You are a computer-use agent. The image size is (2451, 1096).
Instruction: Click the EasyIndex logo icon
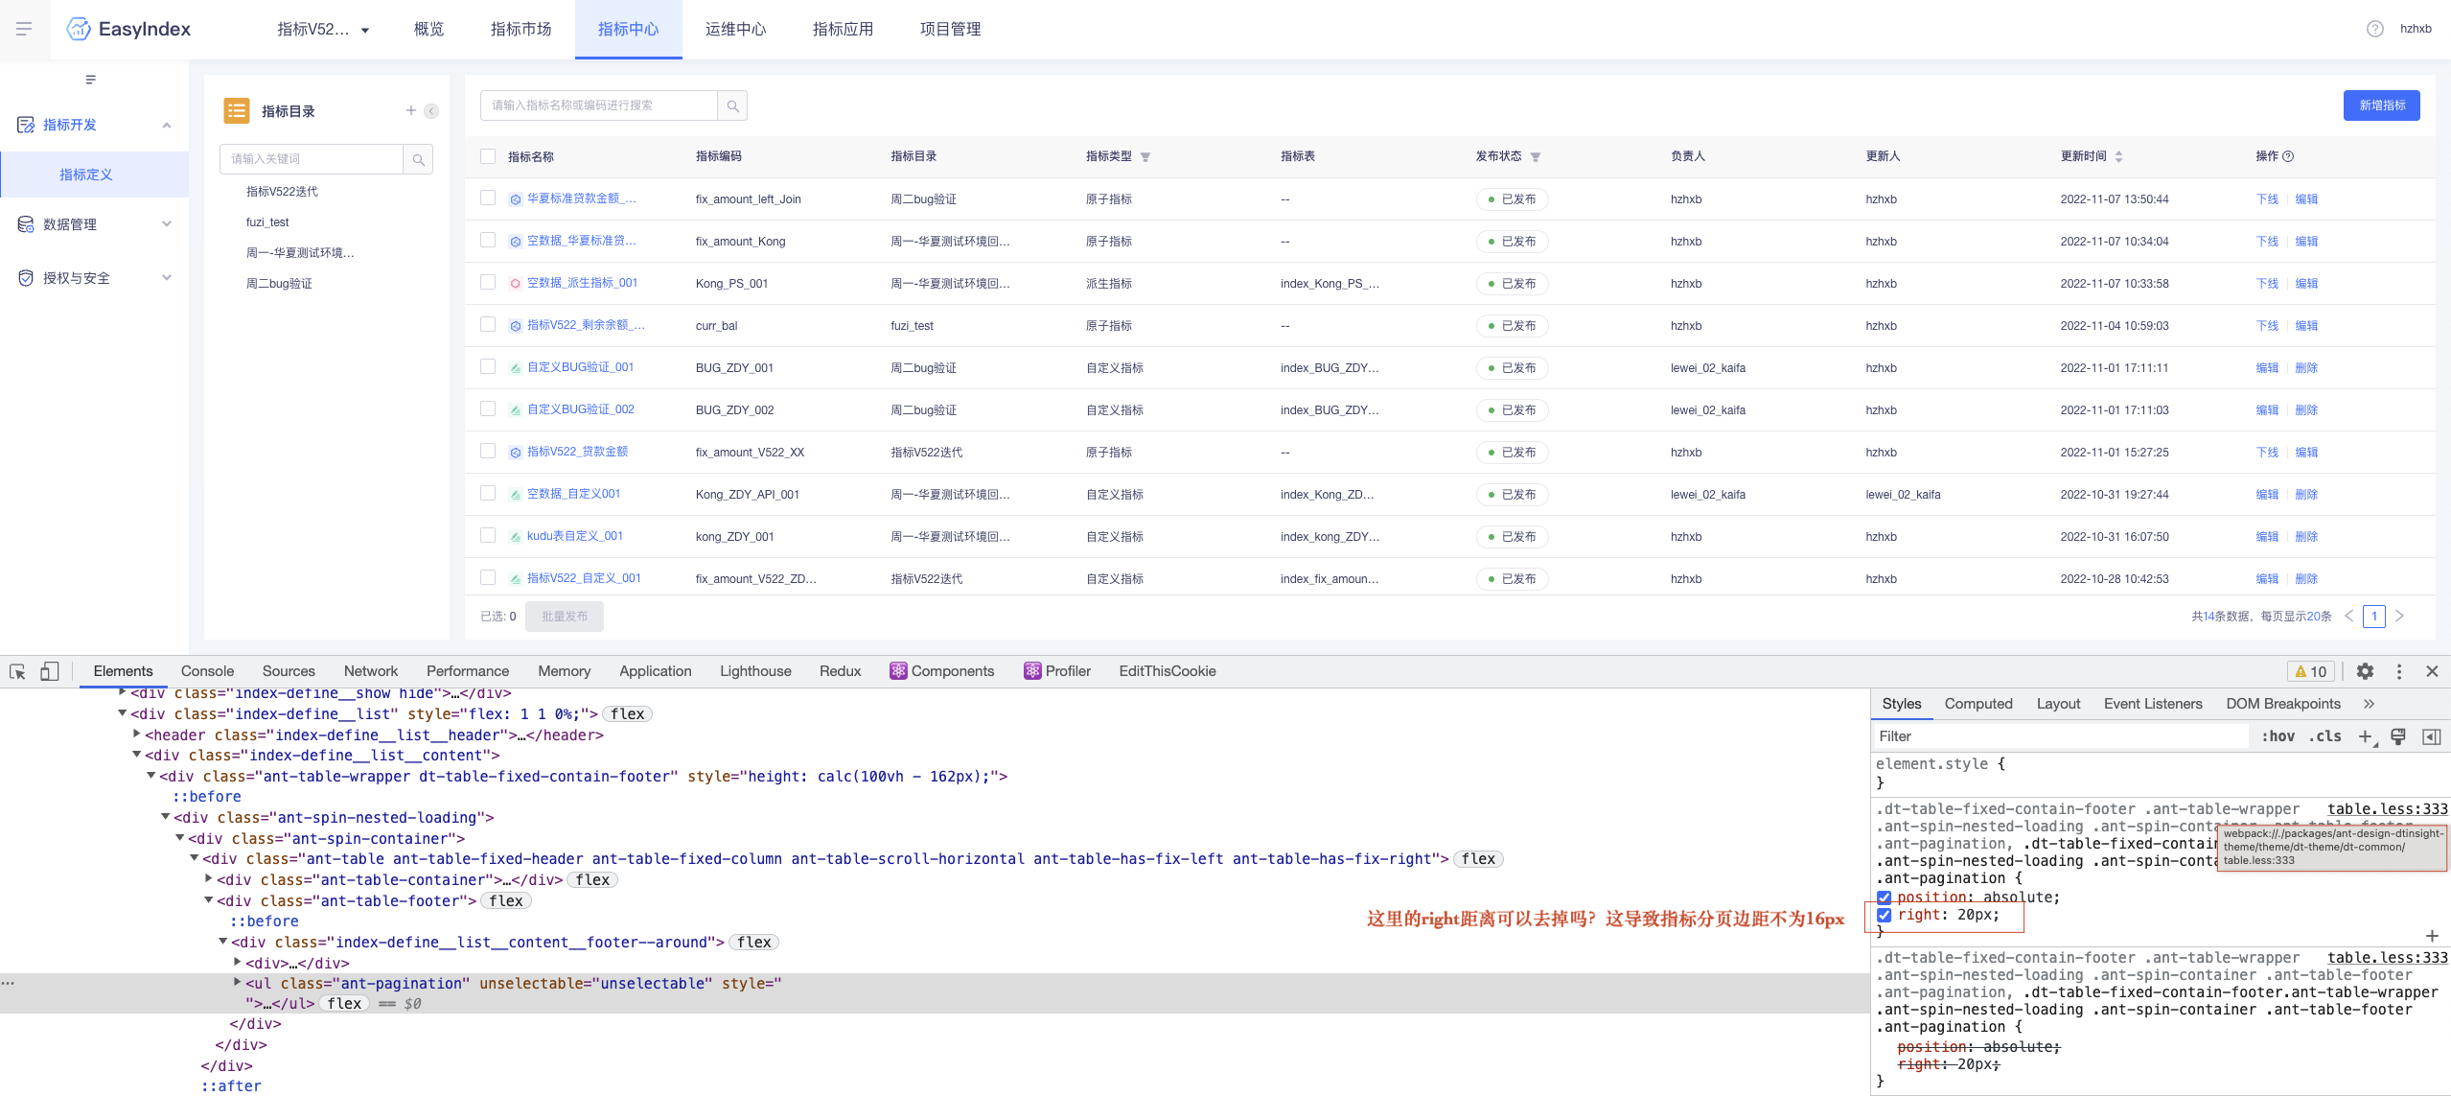79,29
